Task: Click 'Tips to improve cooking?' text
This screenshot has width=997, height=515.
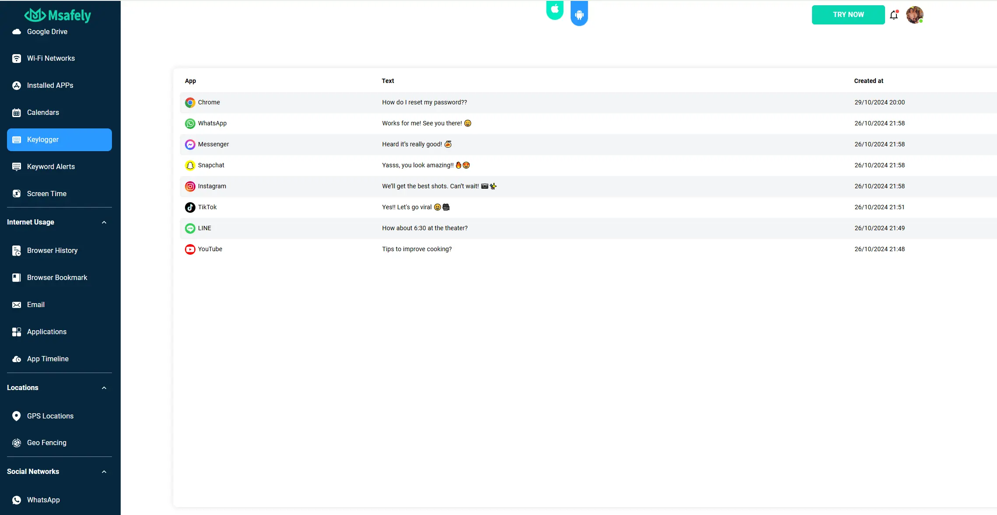Action: (417, 249)
